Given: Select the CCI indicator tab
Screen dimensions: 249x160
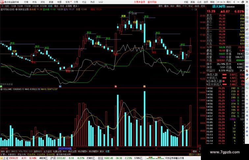Looking at the screenshot, I should point(31,151).
